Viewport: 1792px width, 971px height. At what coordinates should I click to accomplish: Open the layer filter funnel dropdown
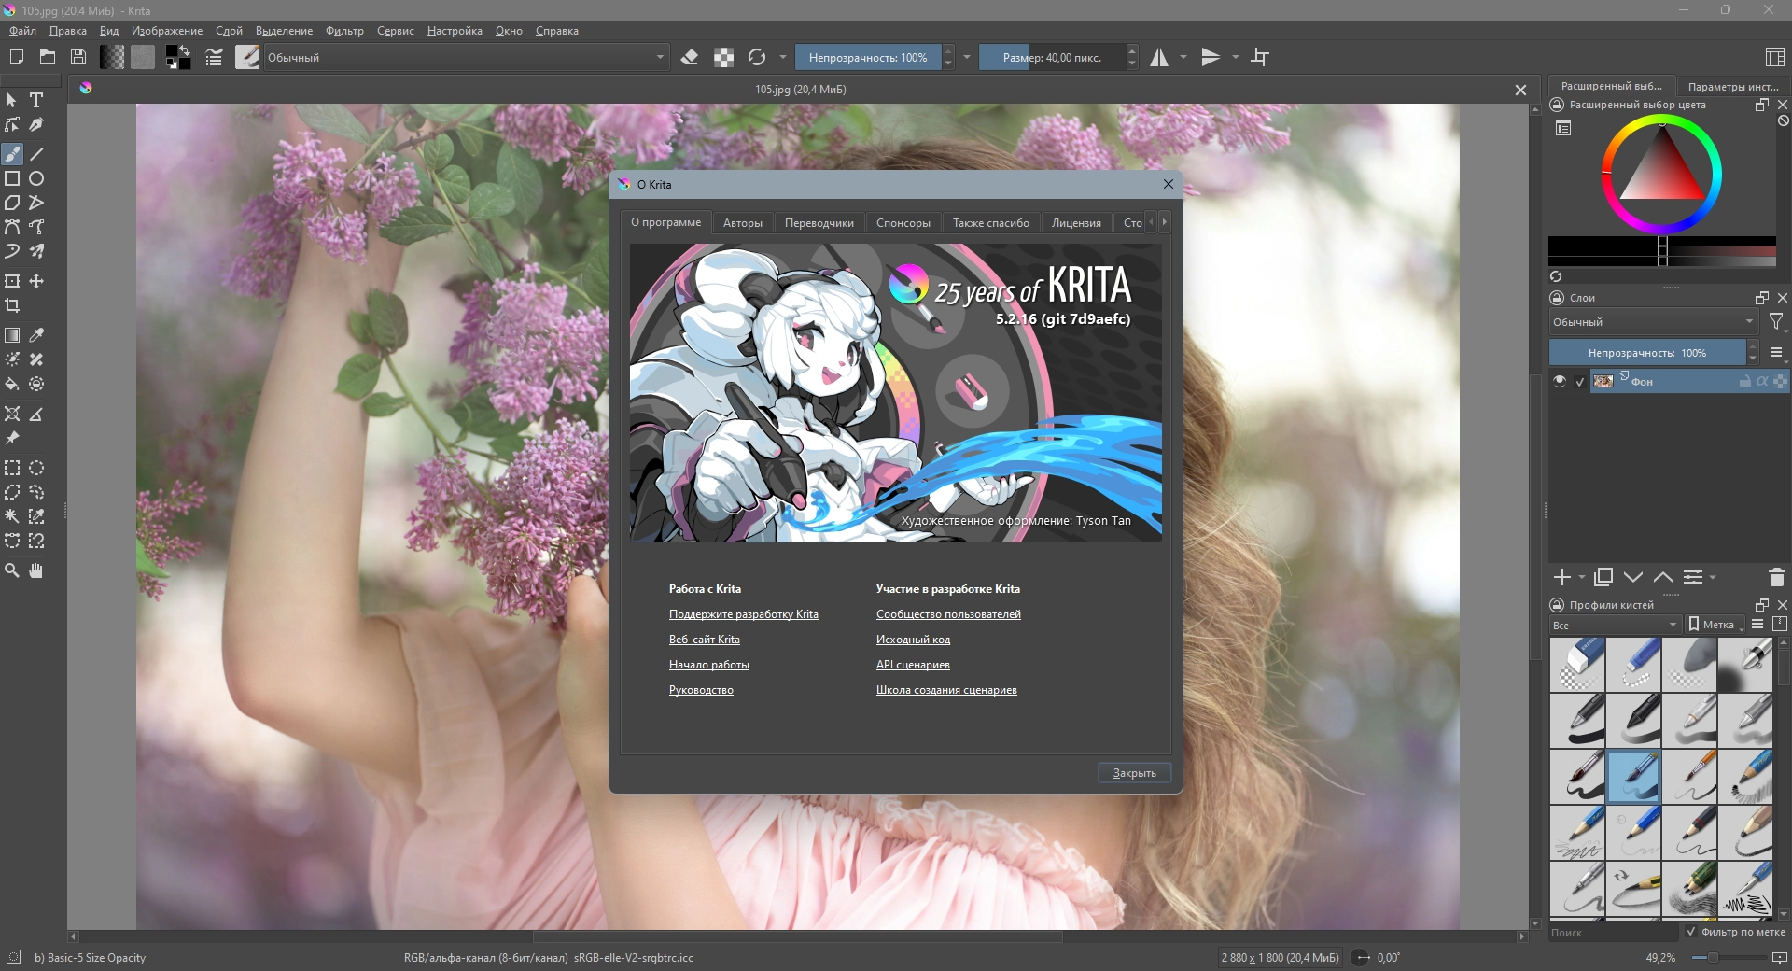tap(1777, 322)
